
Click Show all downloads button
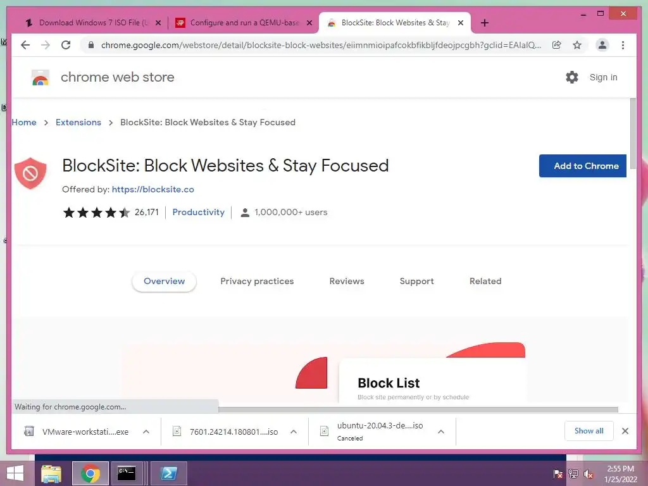(x=589, y=431)
